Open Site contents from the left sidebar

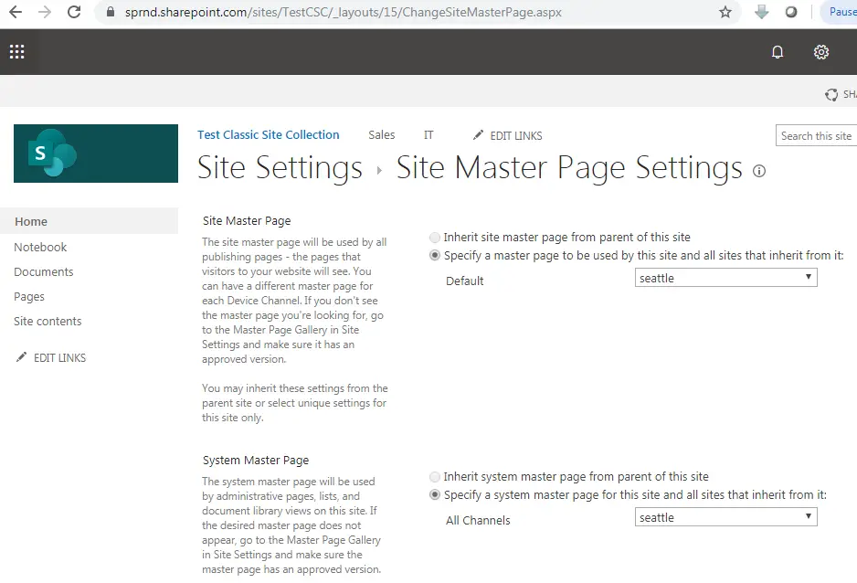click(48, 321)
